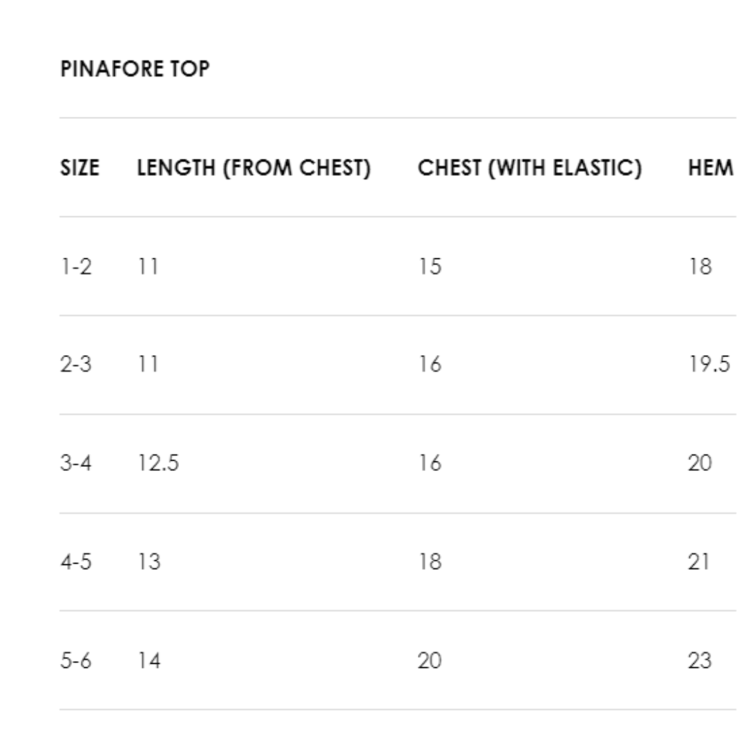Select the 19.5 hem value
The height and width of the screenshot is (746, 746).
tap(709, 364)
